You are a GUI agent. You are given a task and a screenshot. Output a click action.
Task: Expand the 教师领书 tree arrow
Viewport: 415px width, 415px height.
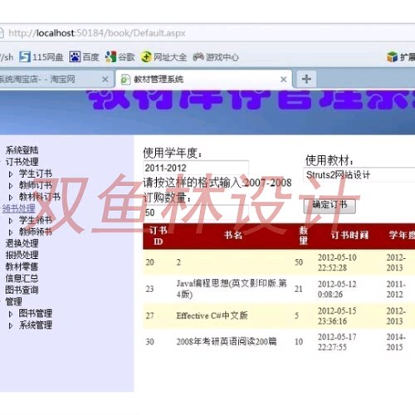[11, 232]
